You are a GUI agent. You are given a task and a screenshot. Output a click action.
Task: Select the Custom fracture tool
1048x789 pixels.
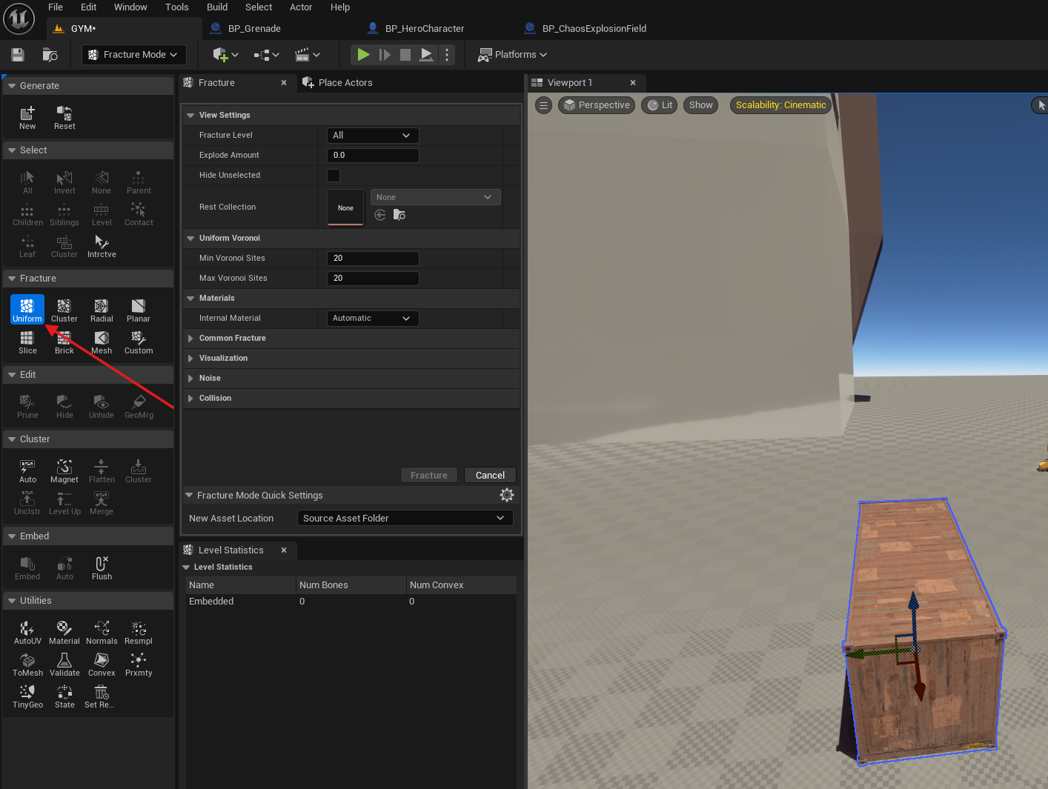tap(139, 342)
